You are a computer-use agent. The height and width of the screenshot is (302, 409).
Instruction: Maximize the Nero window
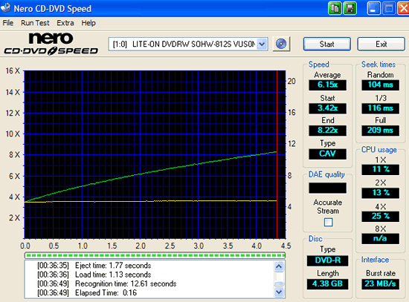(389, 8)
